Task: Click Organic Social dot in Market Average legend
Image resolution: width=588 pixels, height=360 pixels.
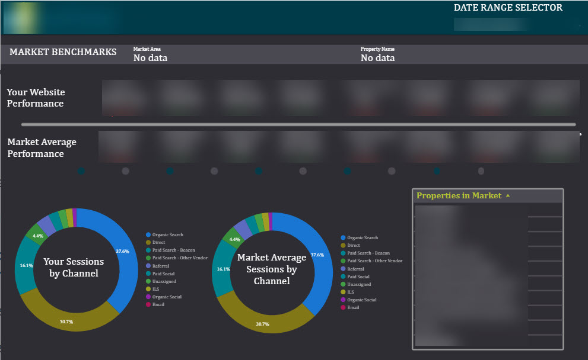Action: coord(344,300)
